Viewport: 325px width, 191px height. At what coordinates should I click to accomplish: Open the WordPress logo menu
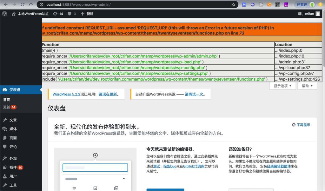tap(4, 14)
